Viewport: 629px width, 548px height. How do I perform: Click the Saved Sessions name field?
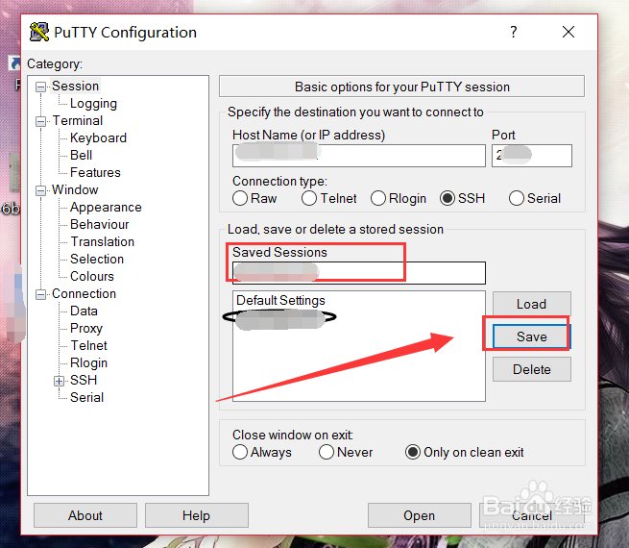(x=358, y=273)
